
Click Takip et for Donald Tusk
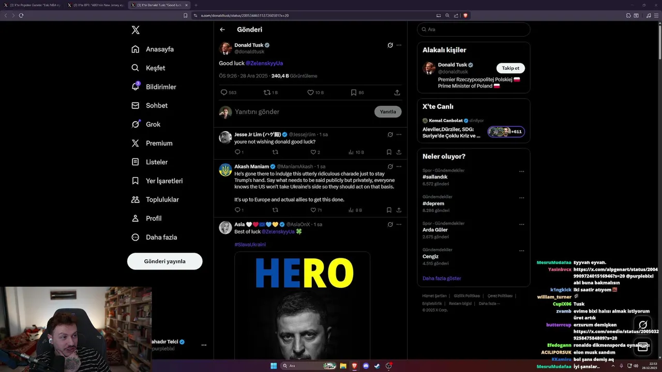coord(510,68)
